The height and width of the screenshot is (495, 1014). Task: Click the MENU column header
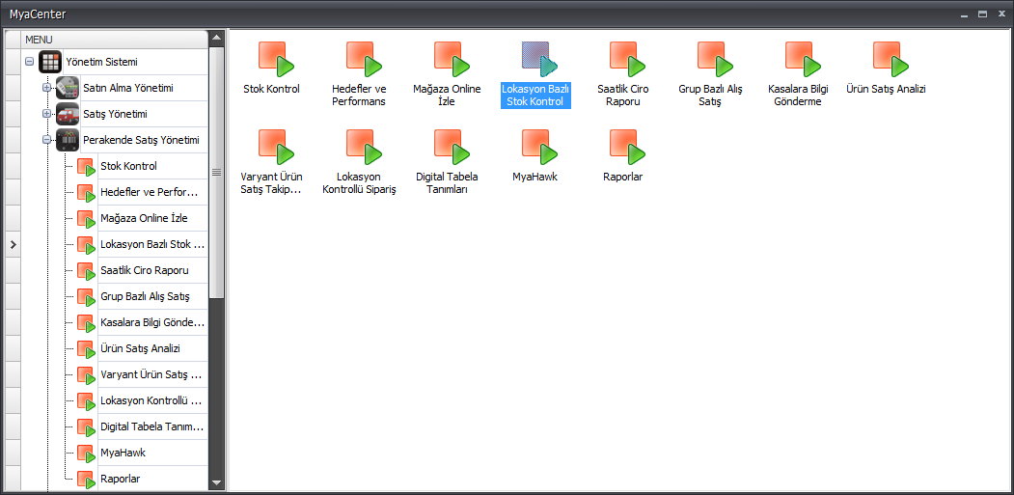tap(115, 40)
